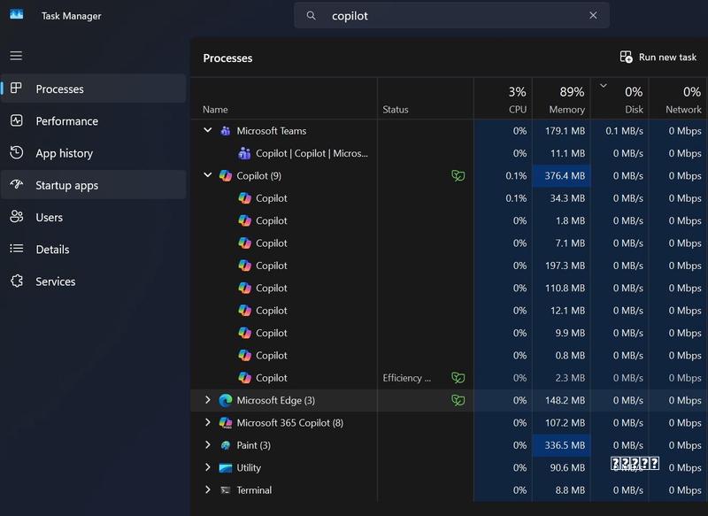Screen dimensions: 708x516
Task: Sort by the CPU column header
Action: (x=503, y=99)
